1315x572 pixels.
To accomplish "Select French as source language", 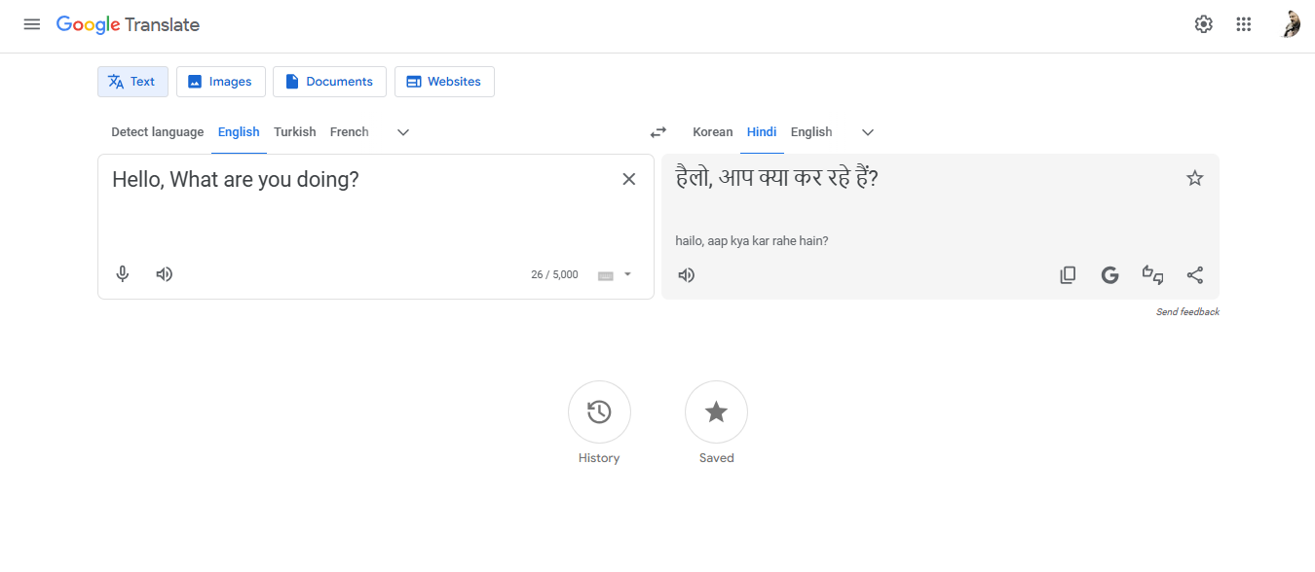I will pos(349,132).
